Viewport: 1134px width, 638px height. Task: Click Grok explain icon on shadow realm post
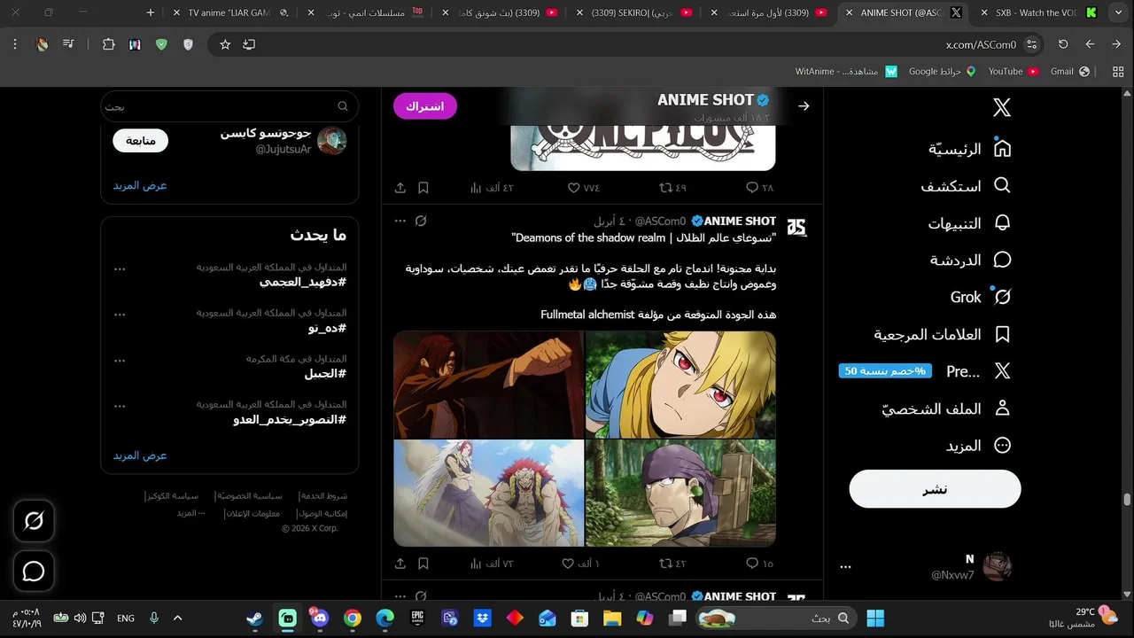422,221
